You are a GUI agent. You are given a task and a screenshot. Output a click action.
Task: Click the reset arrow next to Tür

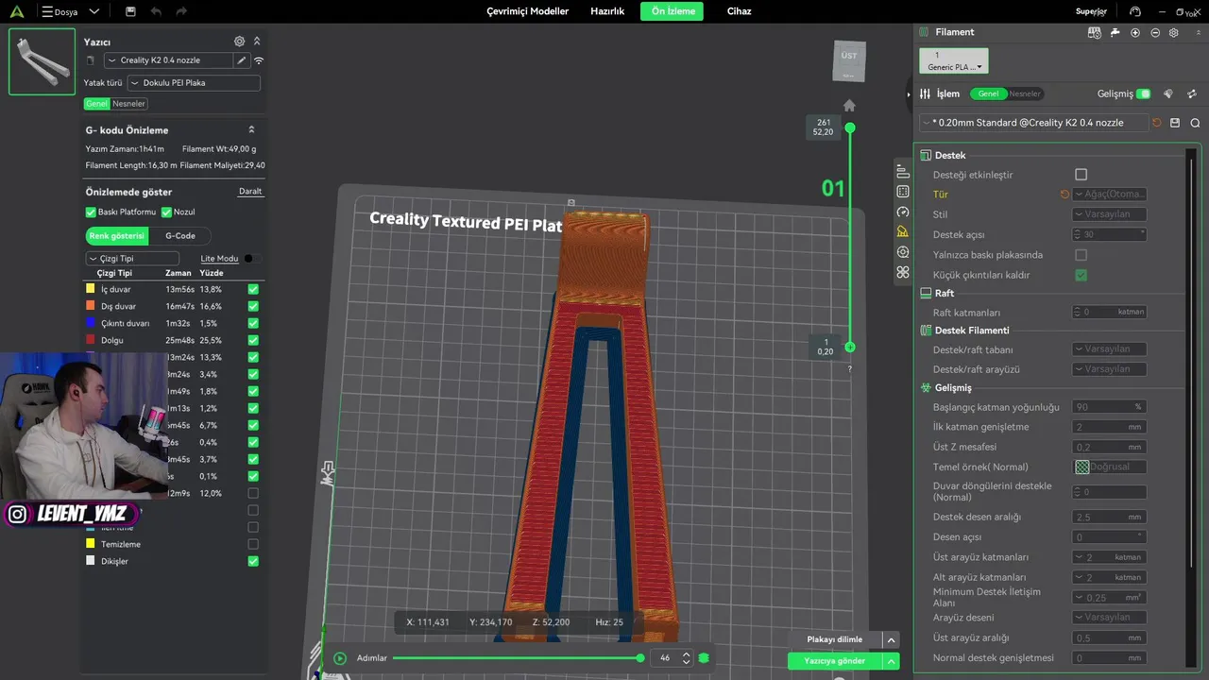pos(1064,195)
